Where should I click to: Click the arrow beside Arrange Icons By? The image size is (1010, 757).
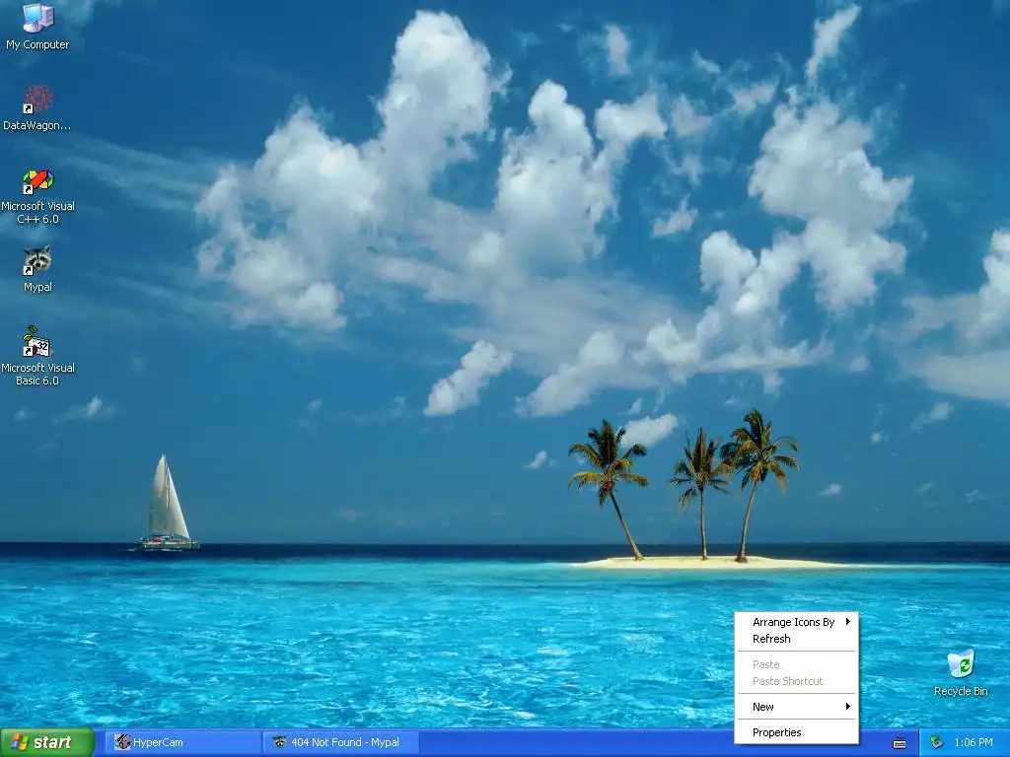[847, 621]
